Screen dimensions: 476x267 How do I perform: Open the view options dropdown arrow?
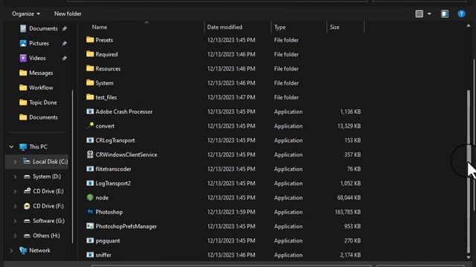point(429,14)
